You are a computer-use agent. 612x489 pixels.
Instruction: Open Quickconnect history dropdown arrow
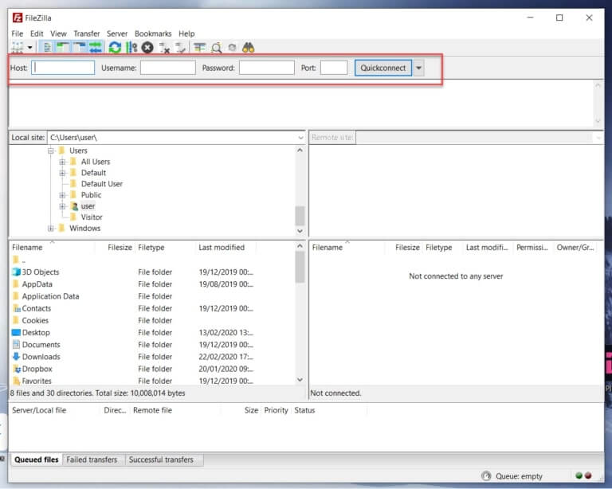tap(418, 68)
